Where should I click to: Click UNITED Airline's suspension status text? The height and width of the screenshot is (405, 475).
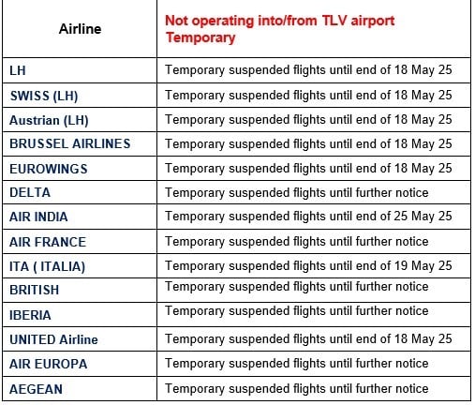tap(308, 339)
